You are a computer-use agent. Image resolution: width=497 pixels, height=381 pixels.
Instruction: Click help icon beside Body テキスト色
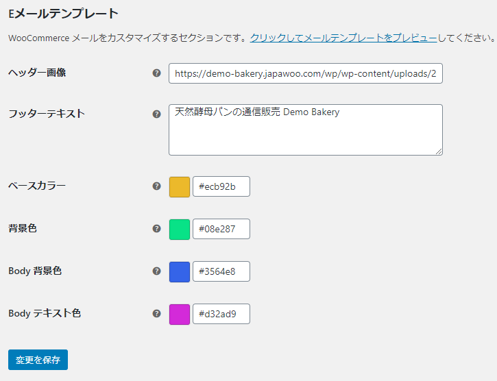(156, 313)
